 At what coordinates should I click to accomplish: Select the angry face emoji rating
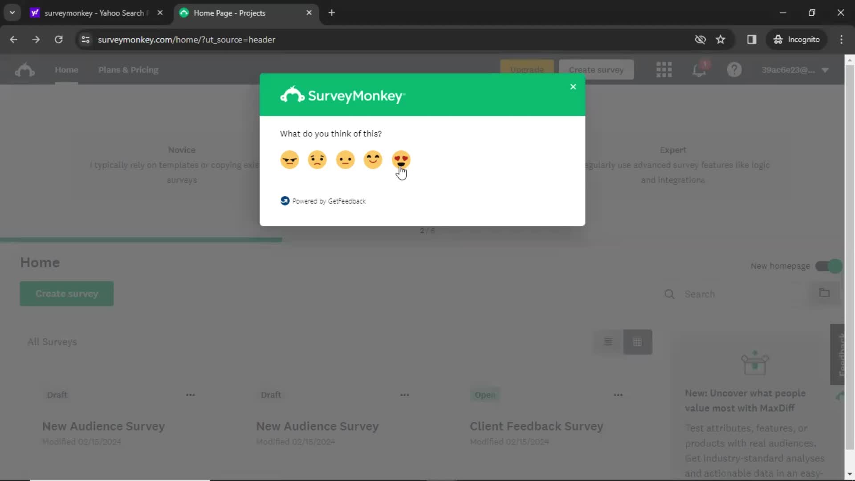289,160
